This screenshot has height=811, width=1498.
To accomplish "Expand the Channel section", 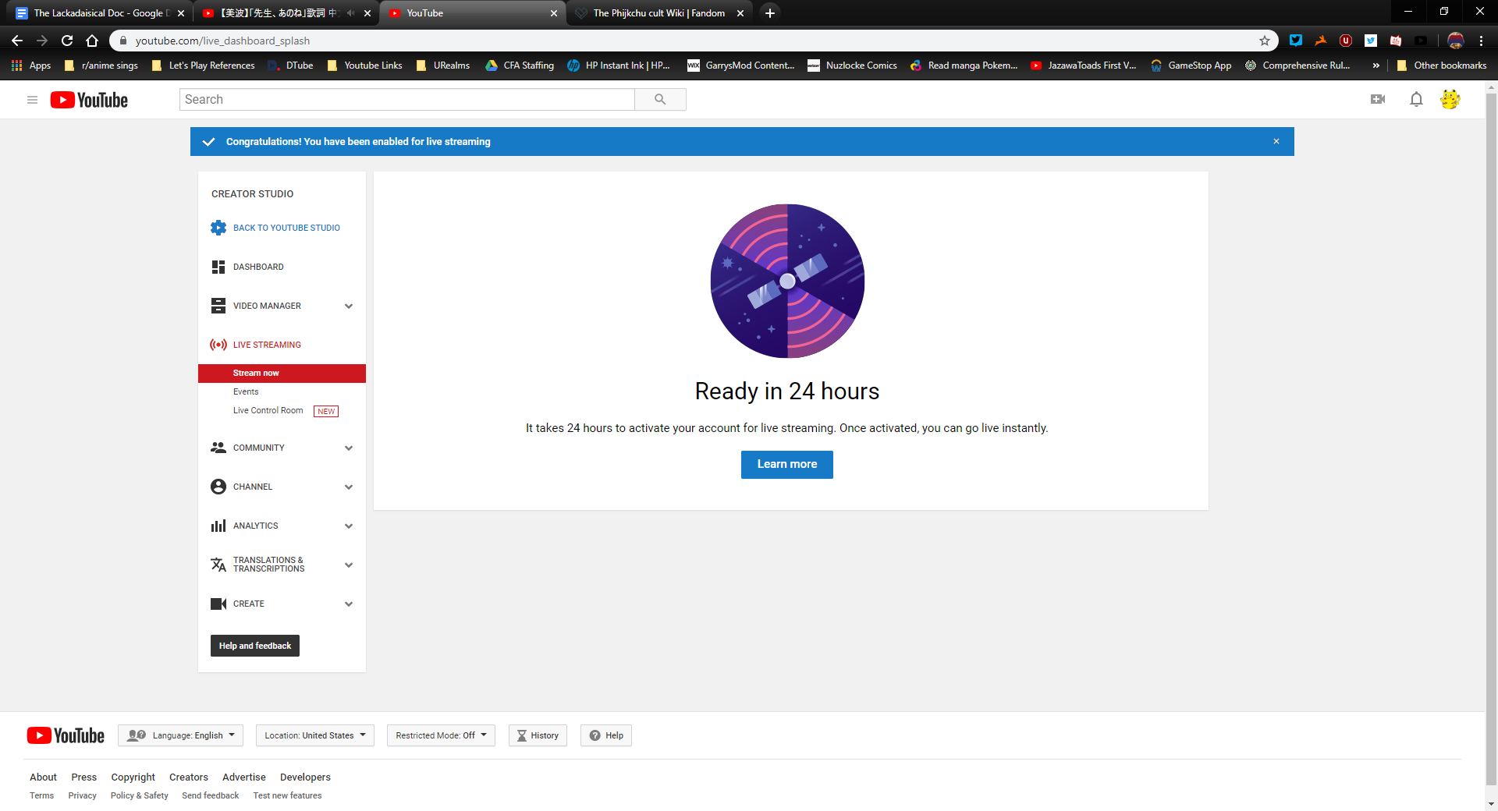I will tap(349, 487).
